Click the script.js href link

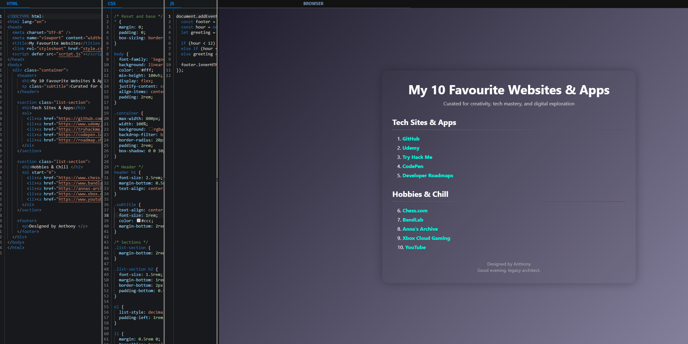click(70, 54)
